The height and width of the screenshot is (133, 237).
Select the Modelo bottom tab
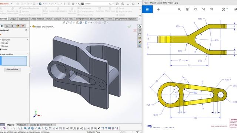pyautogui.click(x=11, y=125)
